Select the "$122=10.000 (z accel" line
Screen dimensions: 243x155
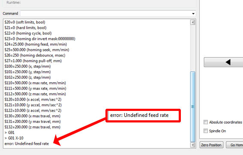pos(33,110)
